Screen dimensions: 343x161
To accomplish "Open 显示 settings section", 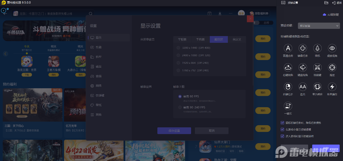I will click(x=109, y=38).
